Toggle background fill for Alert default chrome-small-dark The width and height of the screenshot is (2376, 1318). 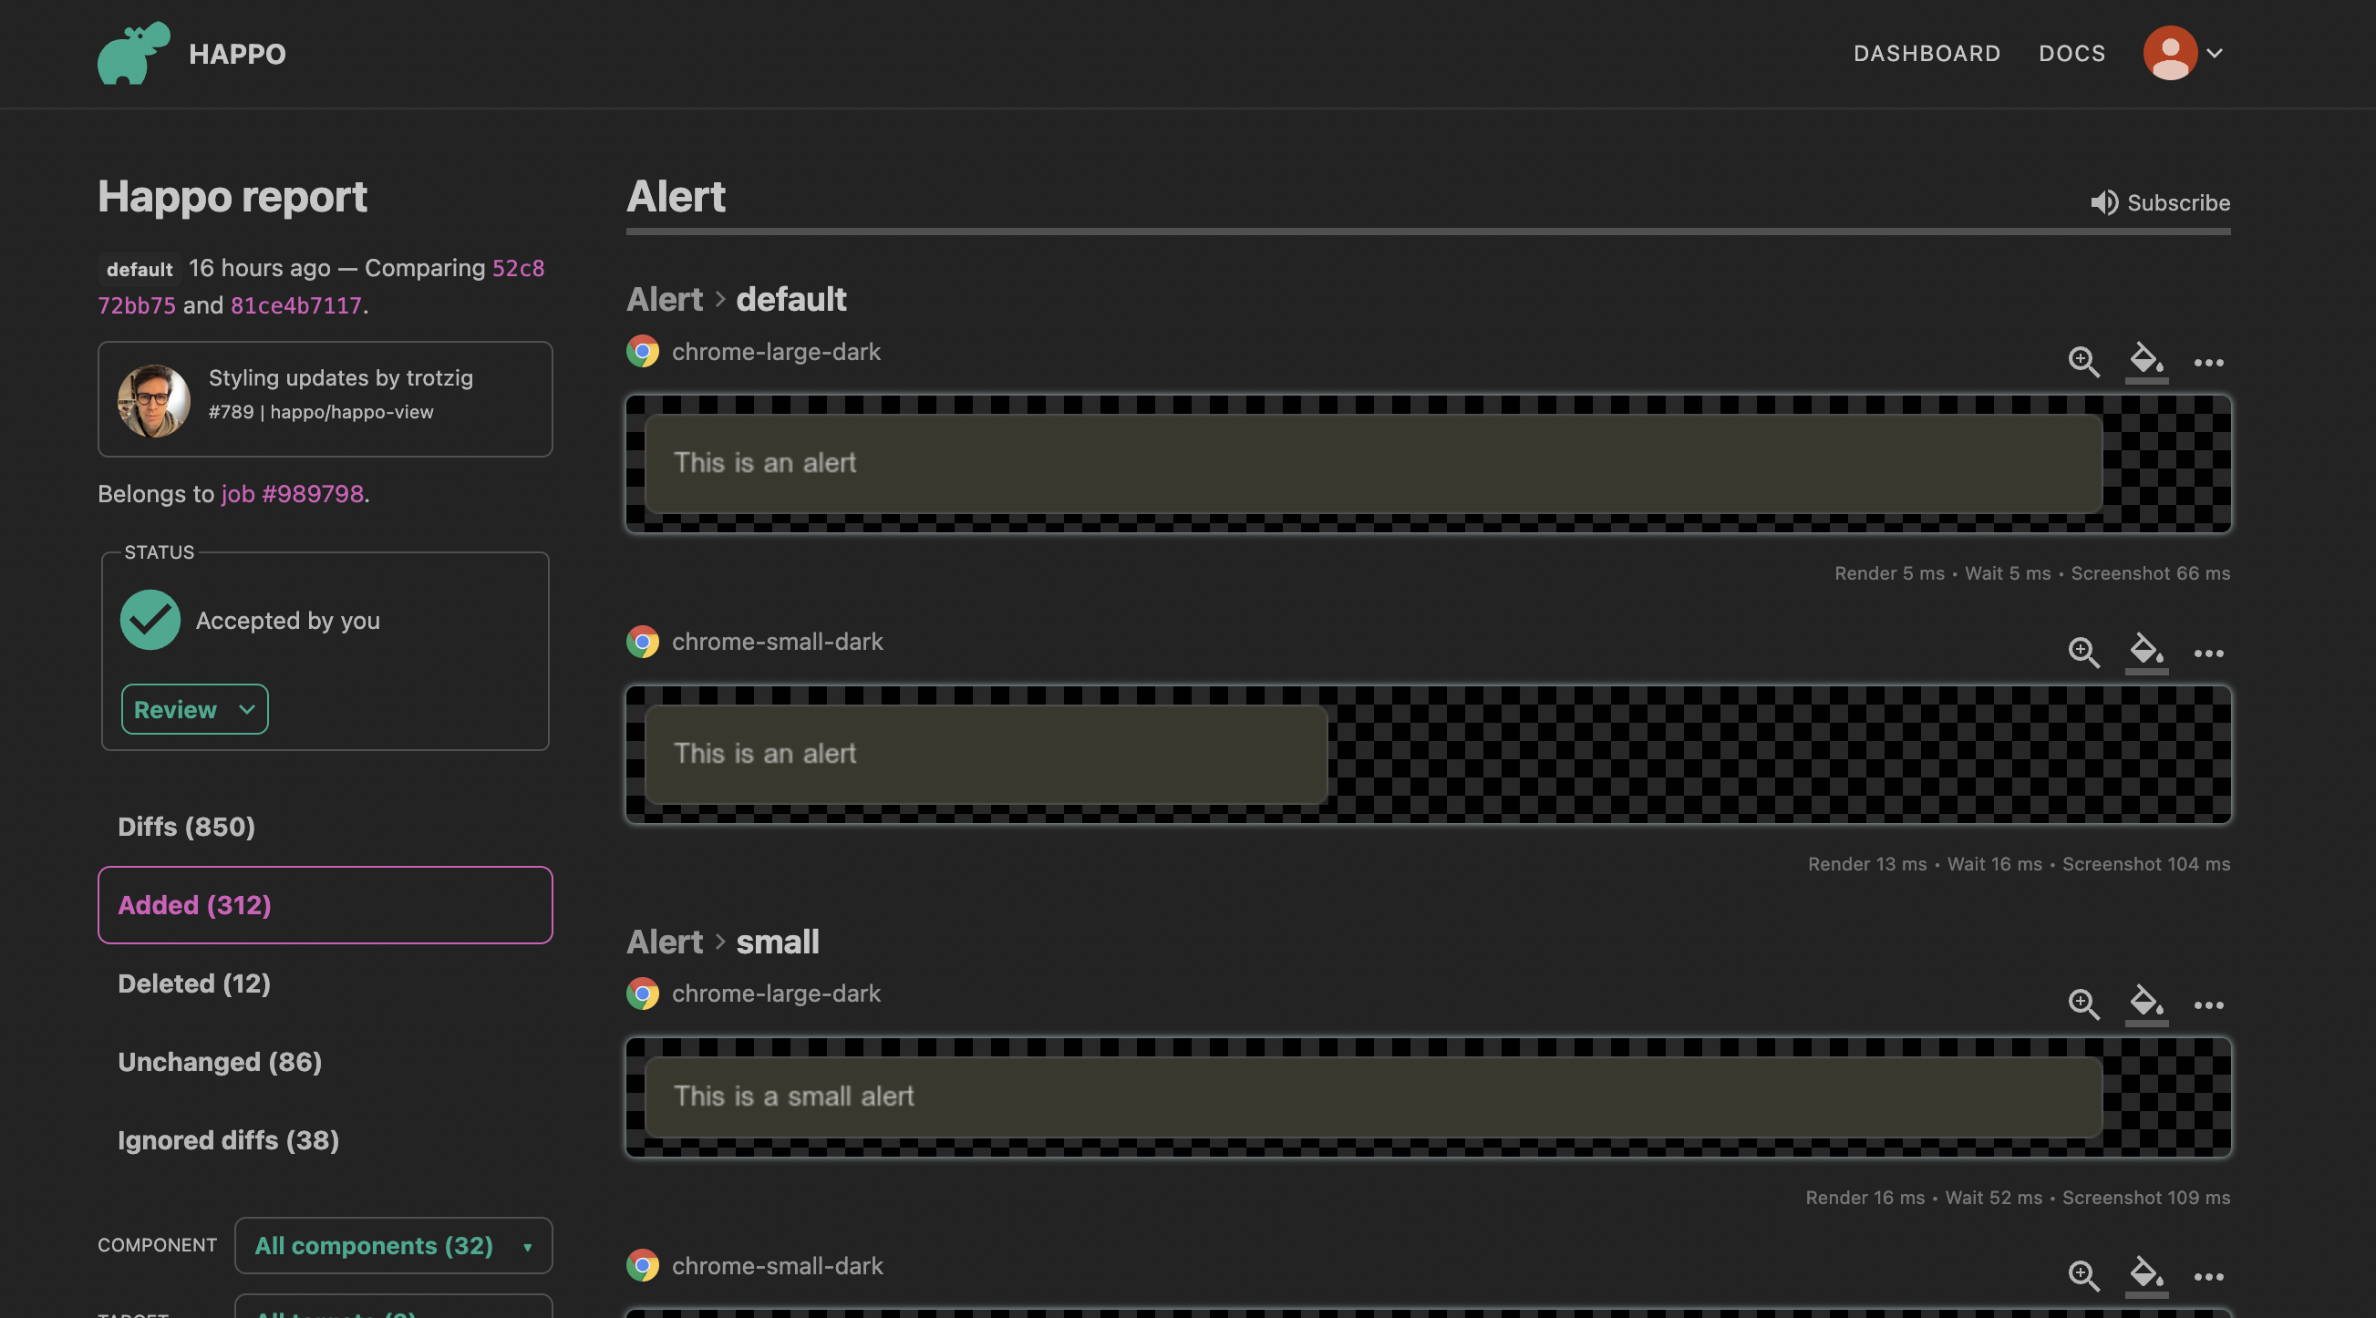2145,651
